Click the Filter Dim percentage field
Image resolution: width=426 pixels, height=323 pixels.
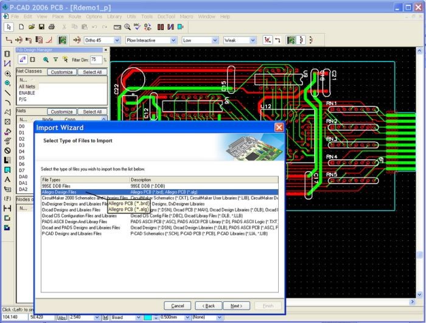[96, 60]
